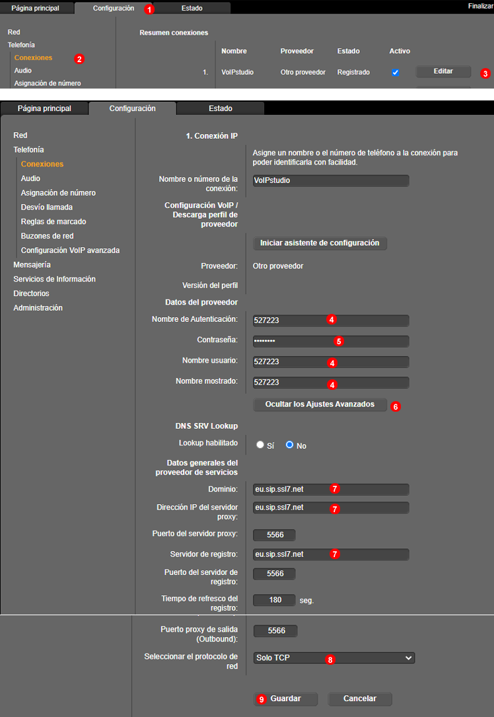Viewport: 494px width, 717px height.
Task: Click Registrado status in connections table
Action: [x=353, y=72]
